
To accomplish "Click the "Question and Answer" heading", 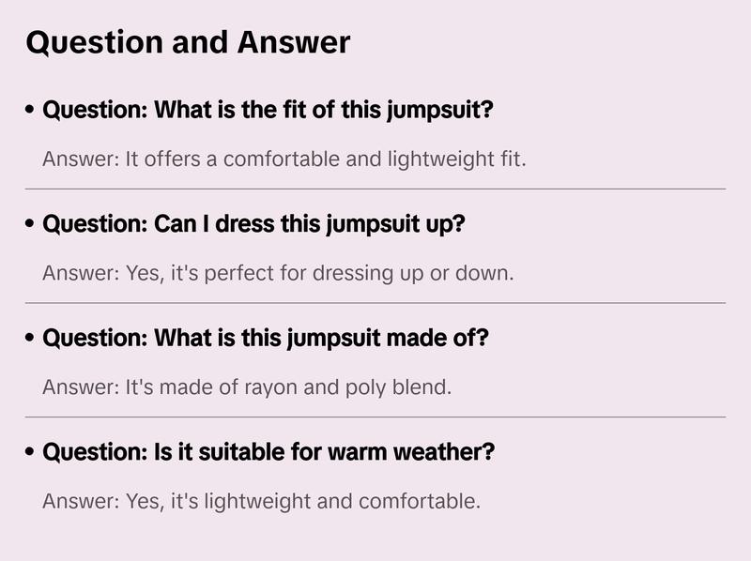I will pyautogui.click(x=188, y=42).
